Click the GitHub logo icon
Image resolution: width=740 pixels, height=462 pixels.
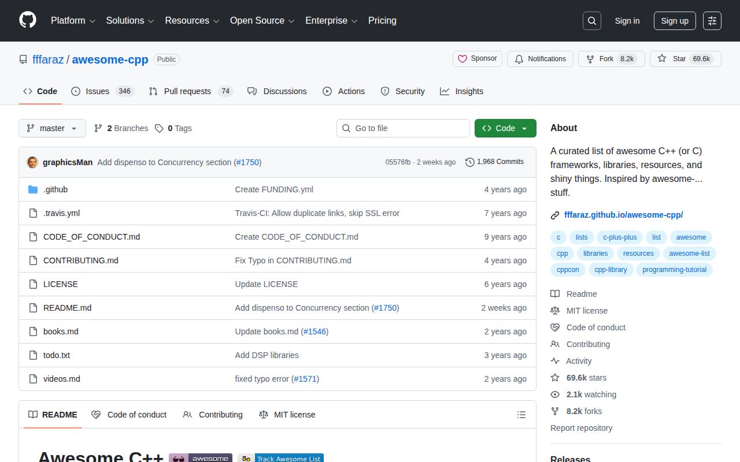tap(28, 20)
